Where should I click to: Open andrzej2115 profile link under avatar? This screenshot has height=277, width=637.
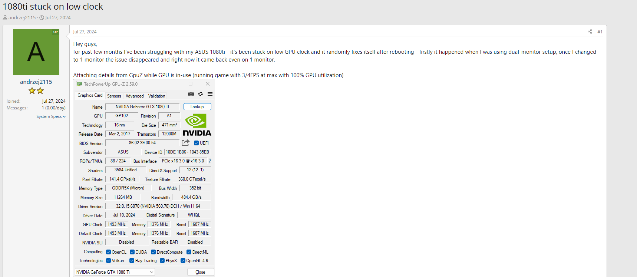pyautogui.click(x=36, y=82)
